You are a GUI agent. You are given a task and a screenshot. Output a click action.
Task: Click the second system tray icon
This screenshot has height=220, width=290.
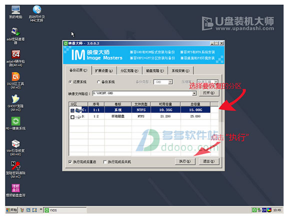coord(259,210)
